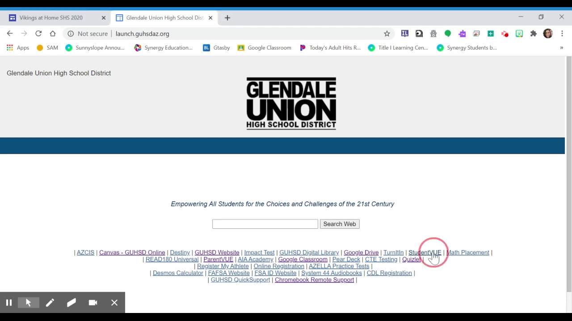Open the Chromebook Remote Support link
This screenshot has width=572, height=321.
click(314, 280)
